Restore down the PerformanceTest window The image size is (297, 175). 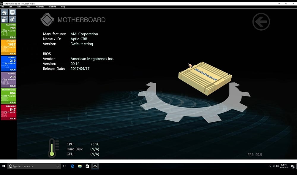286,3
